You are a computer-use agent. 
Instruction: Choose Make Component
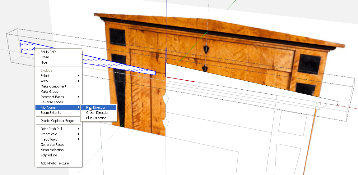pos(58,86)
